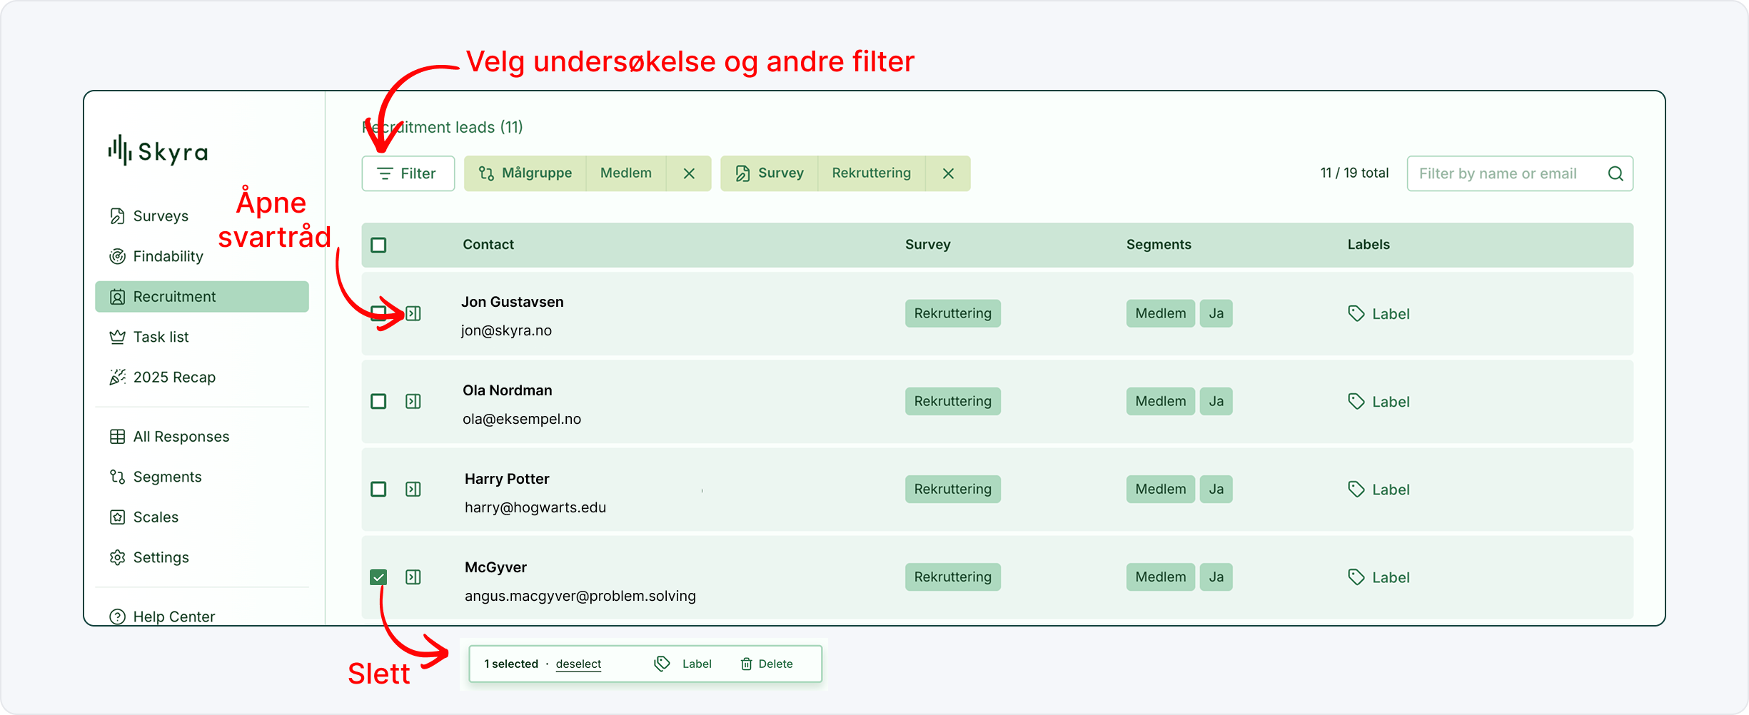The height and width of the screenshot is (715, 1749).
Task: Add a label to Ola Nordman
Action: click(x=1378, y=402)
